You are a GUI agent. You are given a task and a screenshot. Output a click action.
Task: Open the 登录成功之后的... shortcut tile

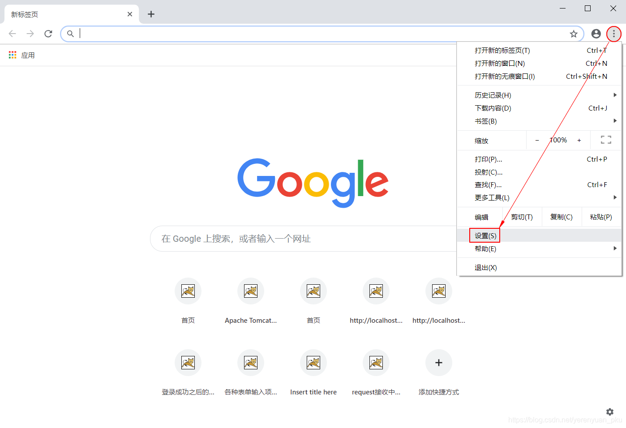(x=188, y=372)
